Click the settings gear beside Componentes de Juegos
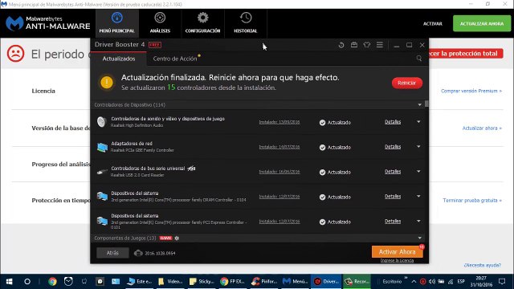 177,238
